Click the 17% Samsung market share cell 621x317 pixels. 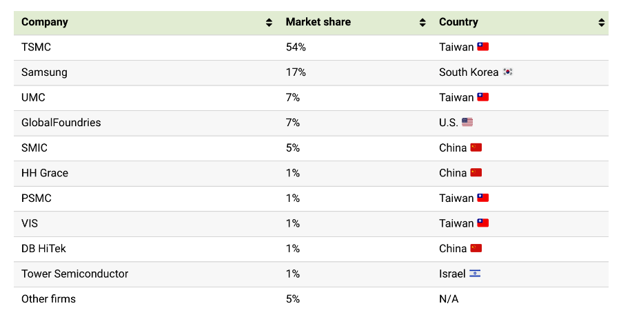pos(296,72)
